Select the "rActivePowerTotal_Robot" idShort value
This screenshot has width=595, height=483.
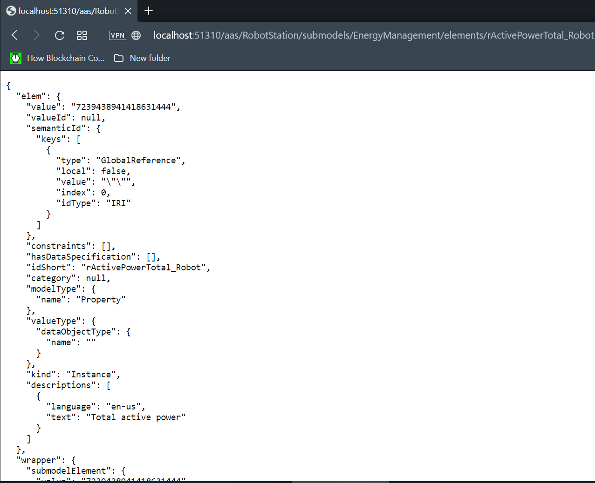pyautogui.click(x=144, y=268)
